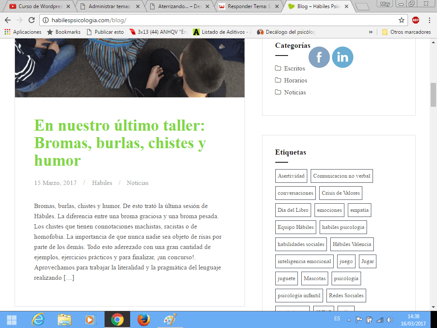Image resolution: width=437 pixels, height=328 pixels.
Task: Select the emociones tag
Action: 329,210
